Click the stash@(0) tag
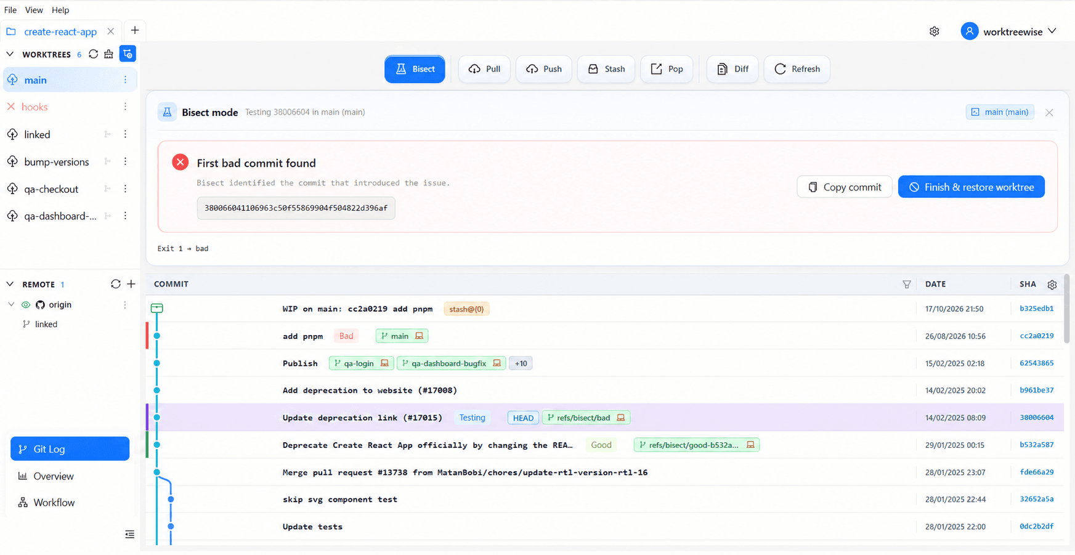 click(466, 309)
